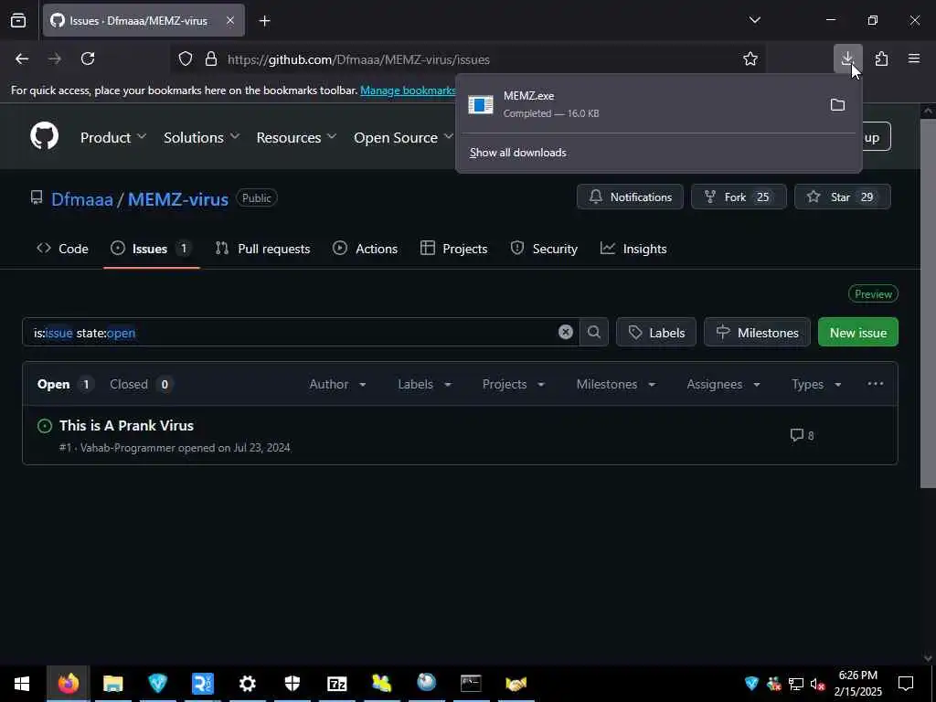The image size is (936, 702).
Task: Star the MEMZ-virus repository
Action: (842, 197)
